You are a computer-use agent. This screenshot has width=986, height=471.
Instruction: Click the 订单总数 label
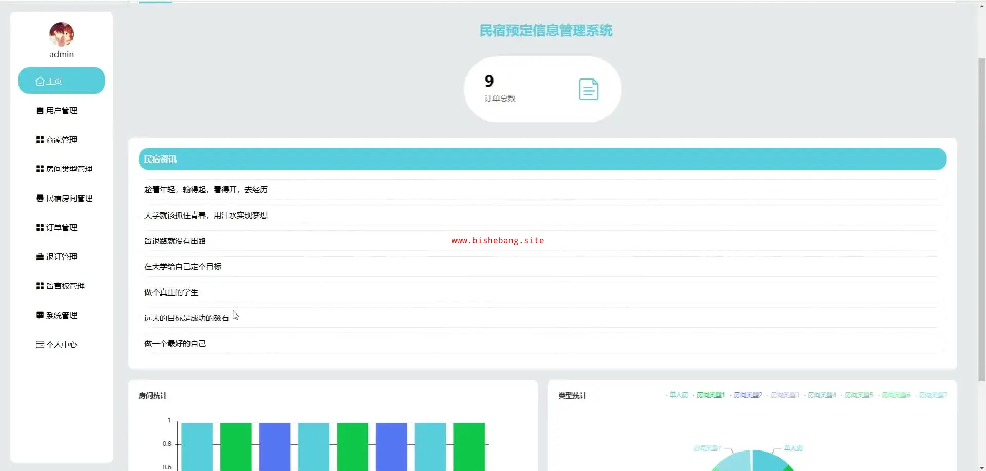[500, 98]
